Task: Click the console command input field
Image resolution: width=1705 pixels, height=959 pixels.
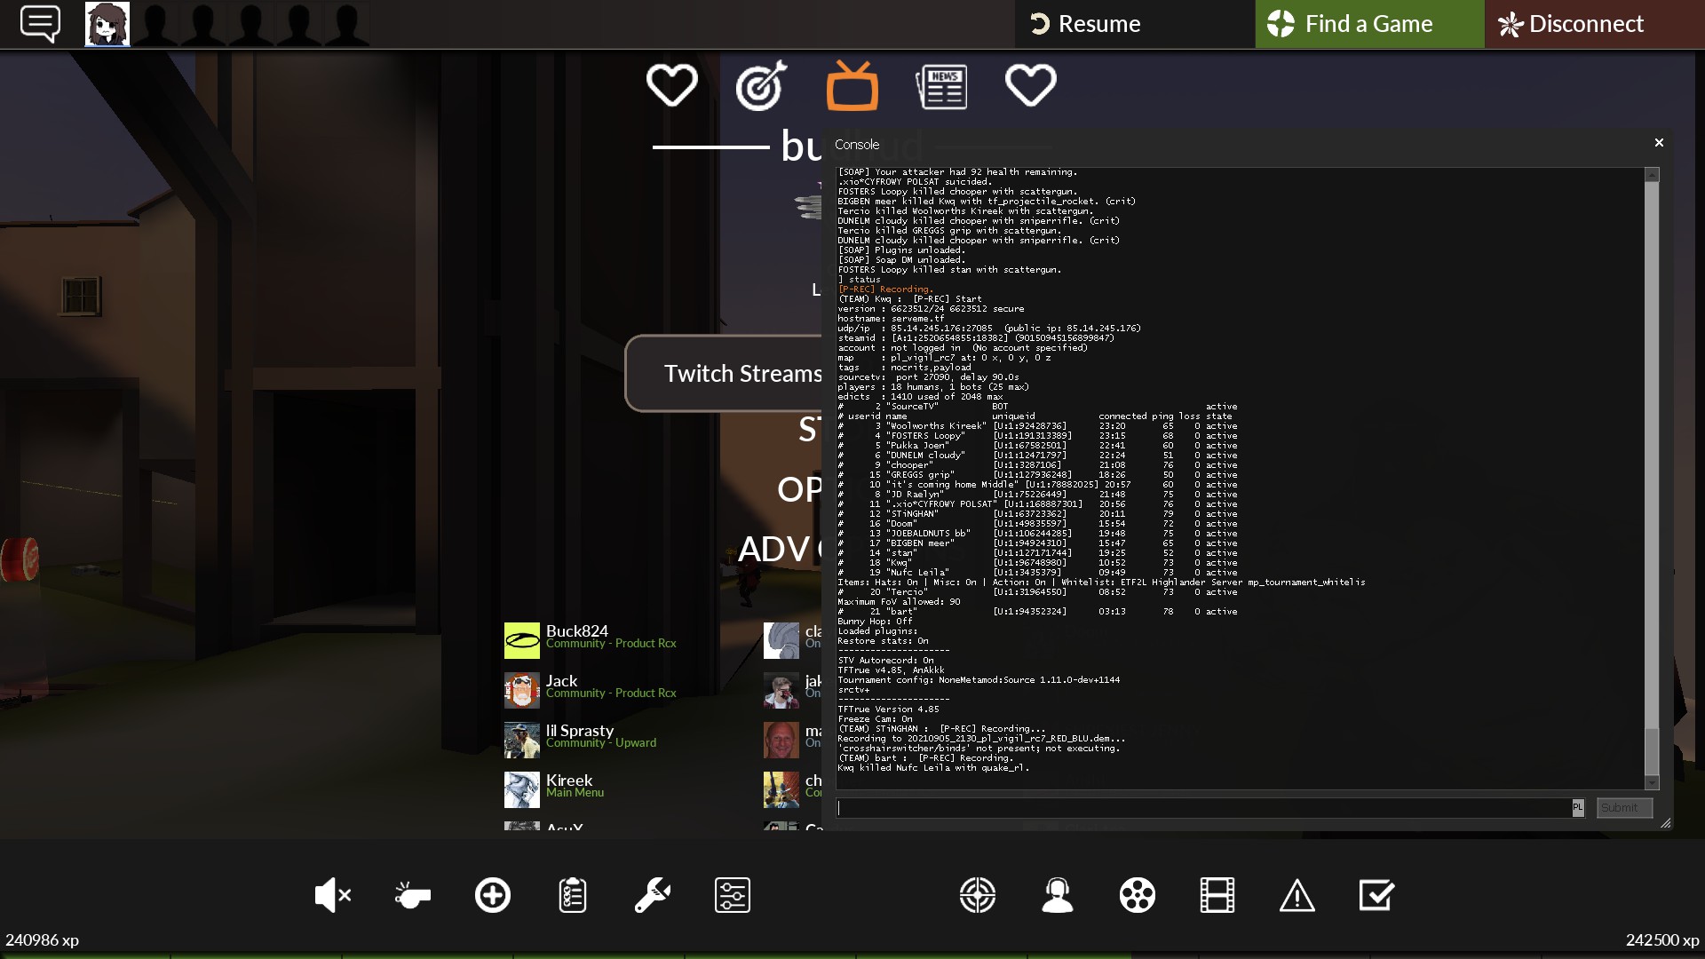Action: pyautogui.click(x=1203, y=808)
